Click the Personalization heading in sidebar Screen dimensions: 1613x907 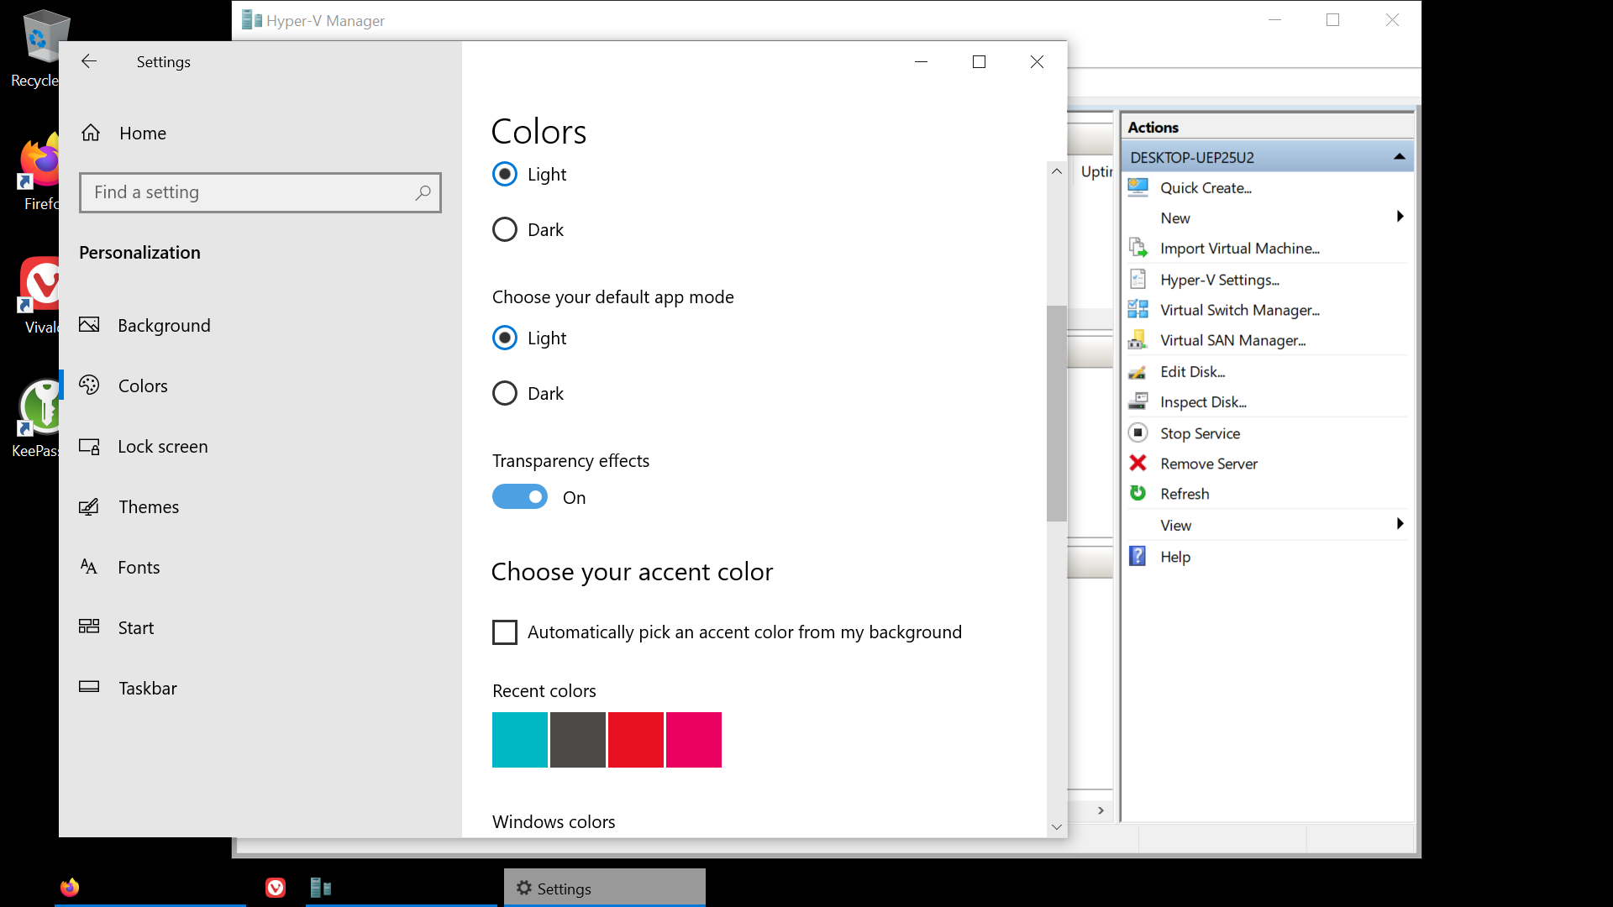tap(139, 252)
